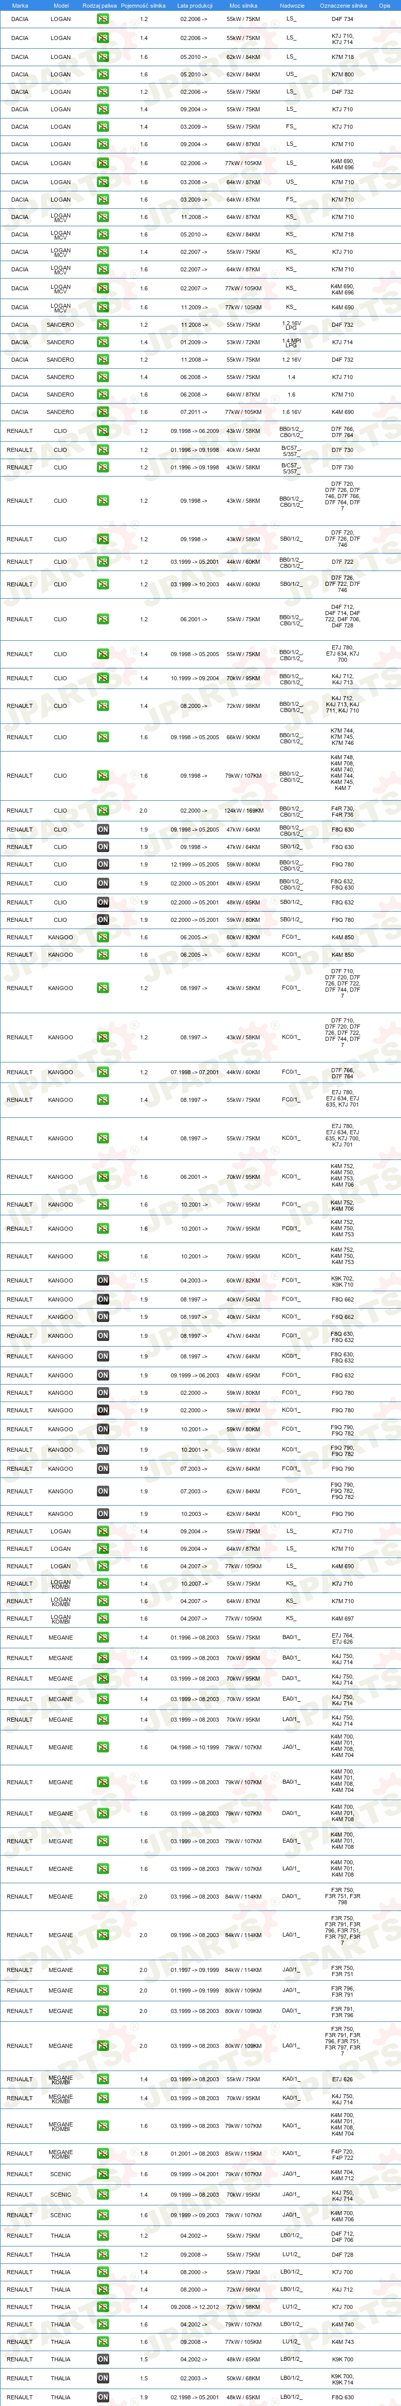Click PB icon in Sandero 1.6 16V row
Image resolution: width=401 pixels, height=2406 pixels.
pos(103,412)
